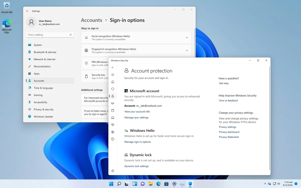This screenshot has height=188, width=301.
Task: Open Virus & threat protection shield icon
Action: pyautogui.click(x=113, y=89)
